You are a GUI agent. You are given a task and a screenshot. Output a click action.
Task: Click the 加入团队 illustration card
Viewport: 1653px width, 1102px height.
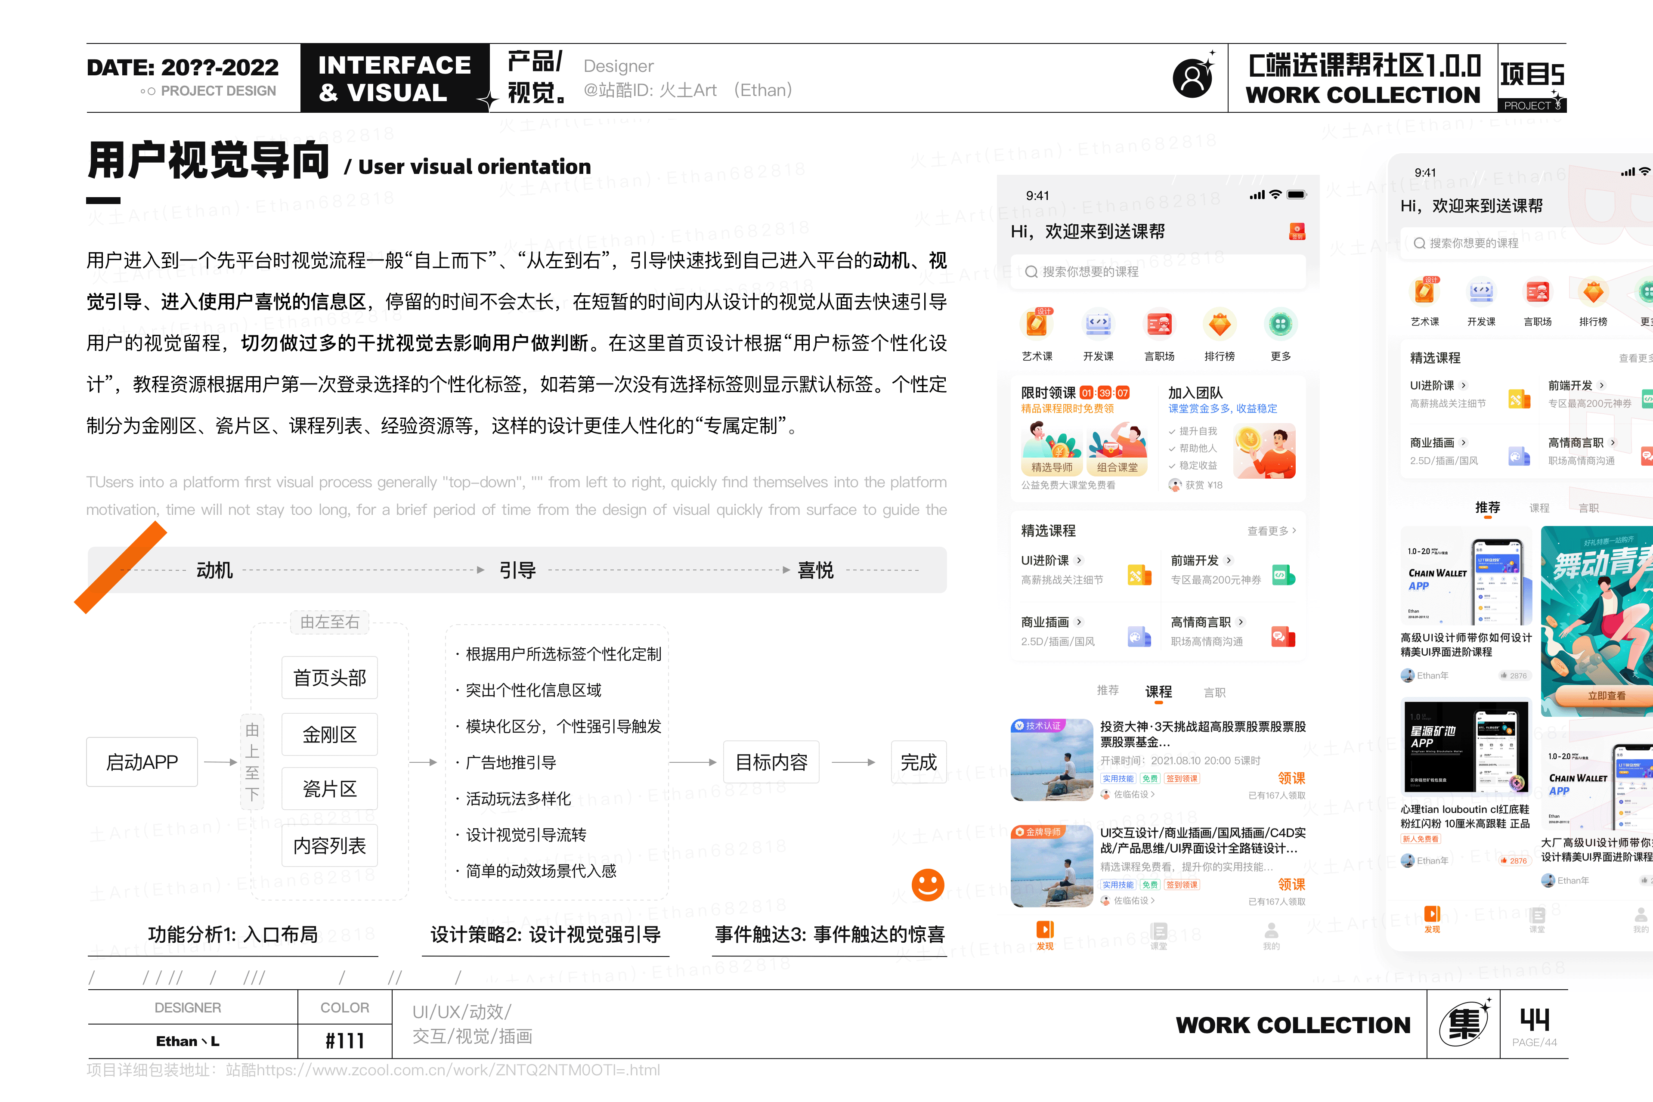1264,451
